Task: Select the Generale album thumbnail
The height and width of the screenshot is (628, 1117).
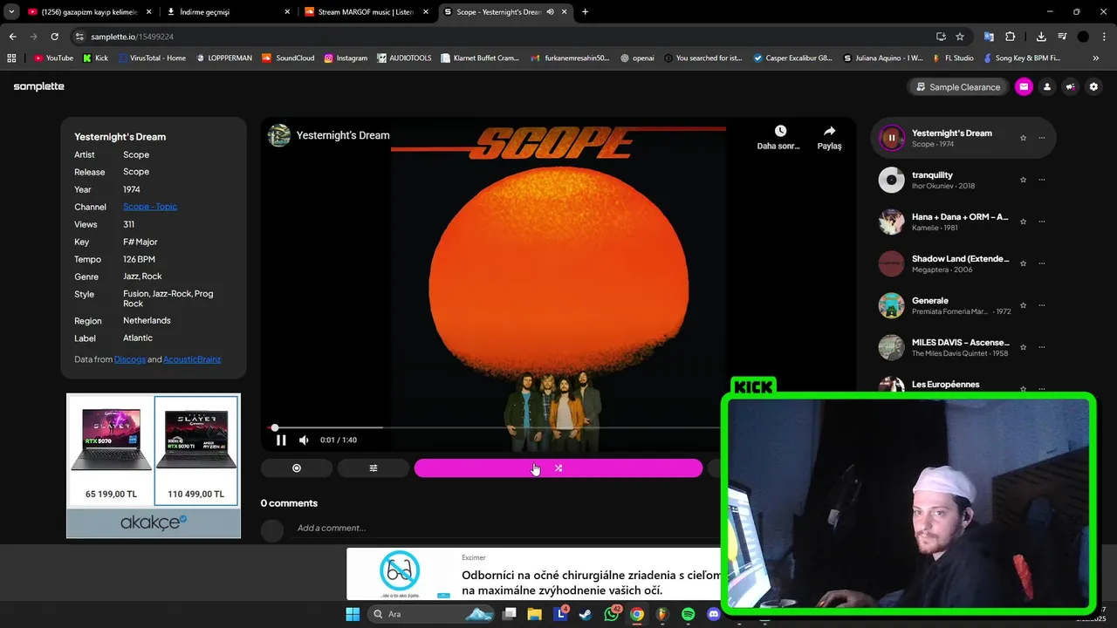Action: pyautogui.click(x=891, y=305)
